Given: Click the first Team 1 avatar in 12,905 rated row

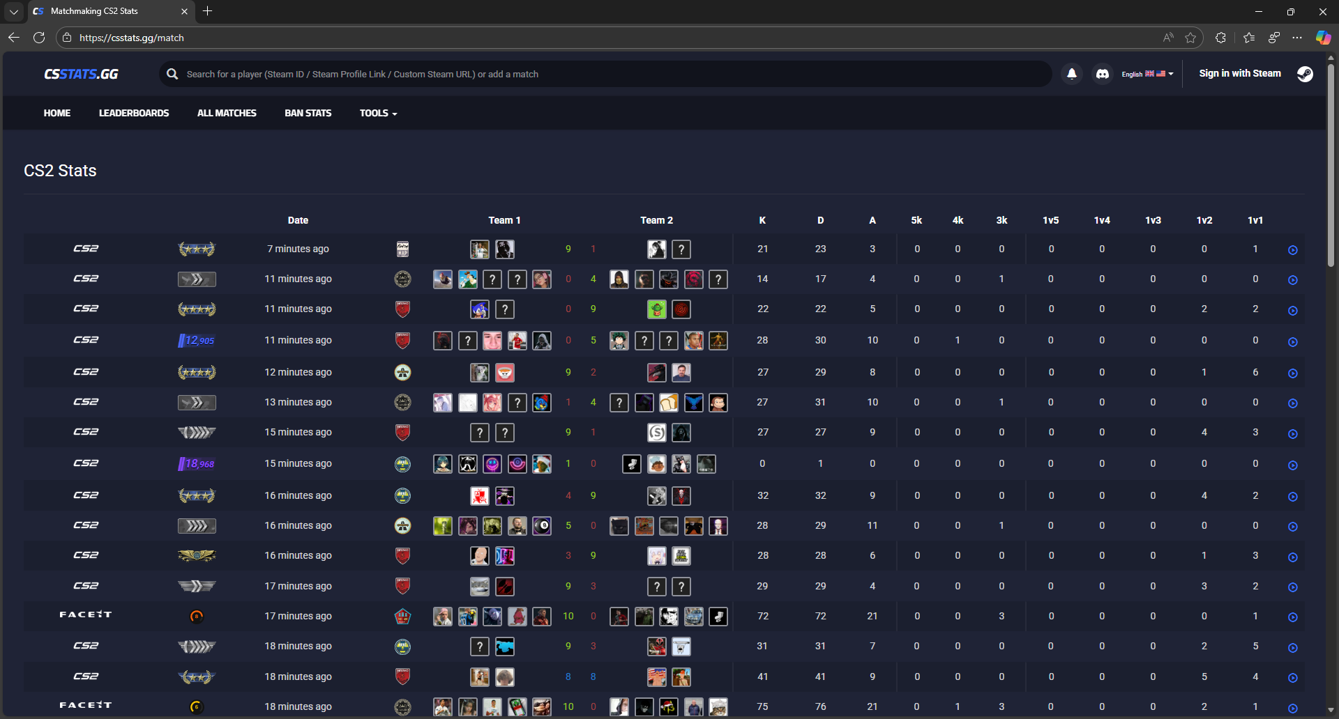Looking at the screenshot, I should pos(443,340).
